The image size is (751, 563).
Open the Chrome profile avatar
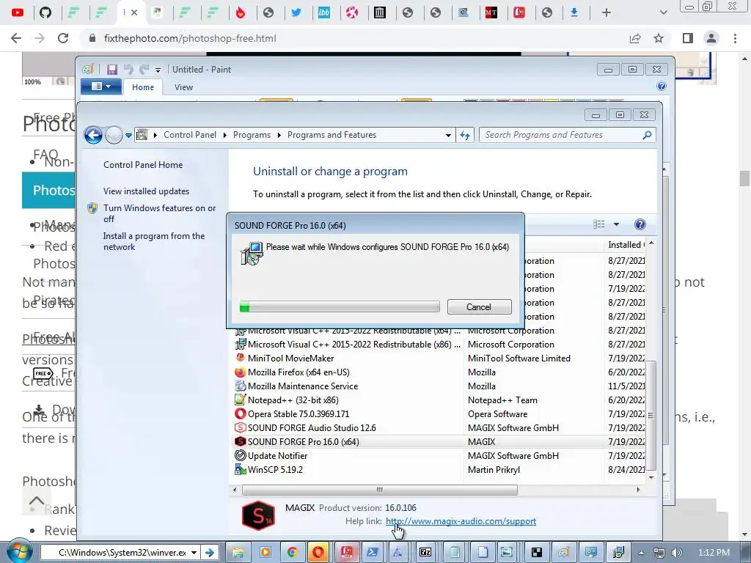[x=711, y=38]
